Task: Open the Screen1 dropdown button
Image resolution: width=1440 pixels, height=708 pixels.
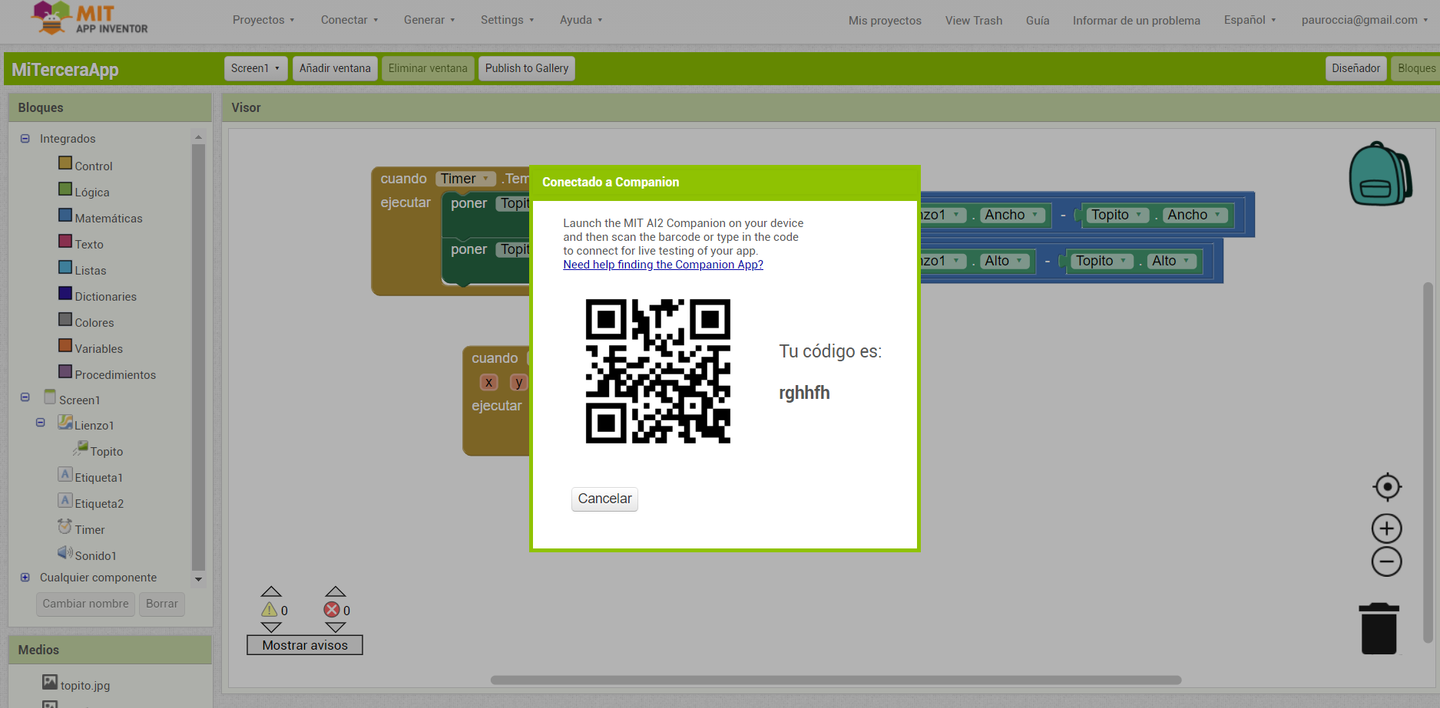Action: pos(257,68)
